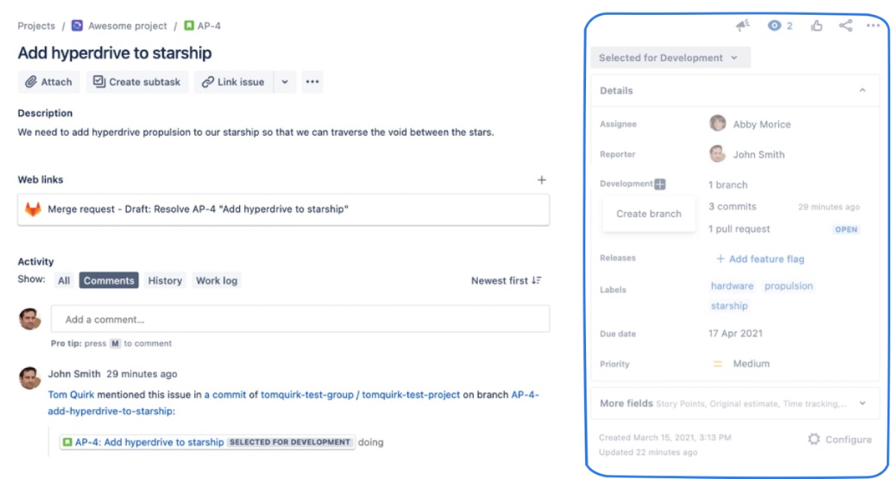This screenshot has height=479, width=891.
Task: Open the Selected for Development status dropdown
Action: click(x=670, y=58)
